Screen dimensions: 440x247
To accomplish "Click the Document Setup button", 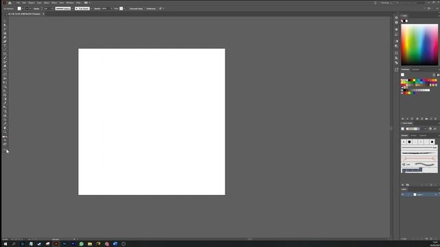I will click(136, 9).
